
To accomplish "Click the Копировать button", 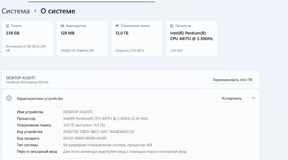I will click(x=232, y=98).
